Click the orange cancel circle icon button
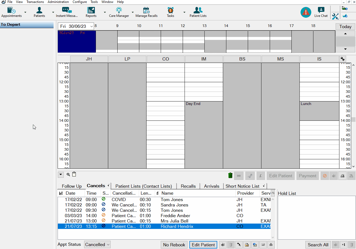The image size is (356, 249). [325, 176]
